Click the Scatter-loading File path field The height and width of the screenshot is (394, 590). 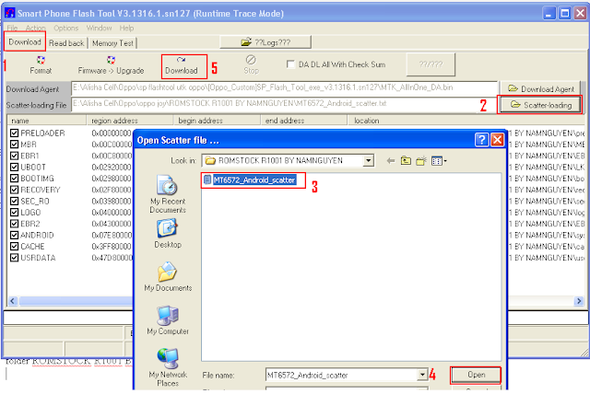[x=285, y=104]
